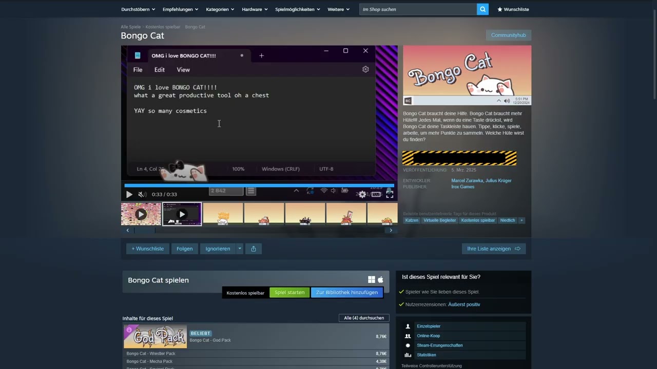Click the 'Teilweise Controllerunterstützung' text
The width and height of the screenshot is (657, 369).
point(432,366)
